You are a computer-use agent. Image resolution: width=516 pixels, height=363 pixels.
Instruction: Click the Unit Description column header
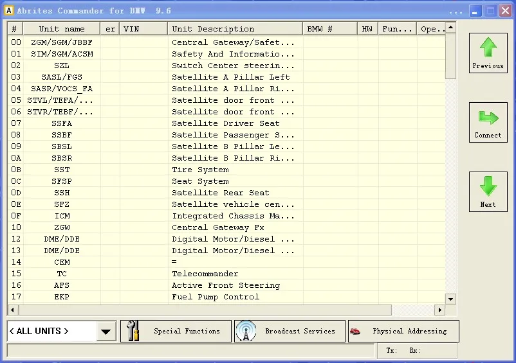(235, 29)
